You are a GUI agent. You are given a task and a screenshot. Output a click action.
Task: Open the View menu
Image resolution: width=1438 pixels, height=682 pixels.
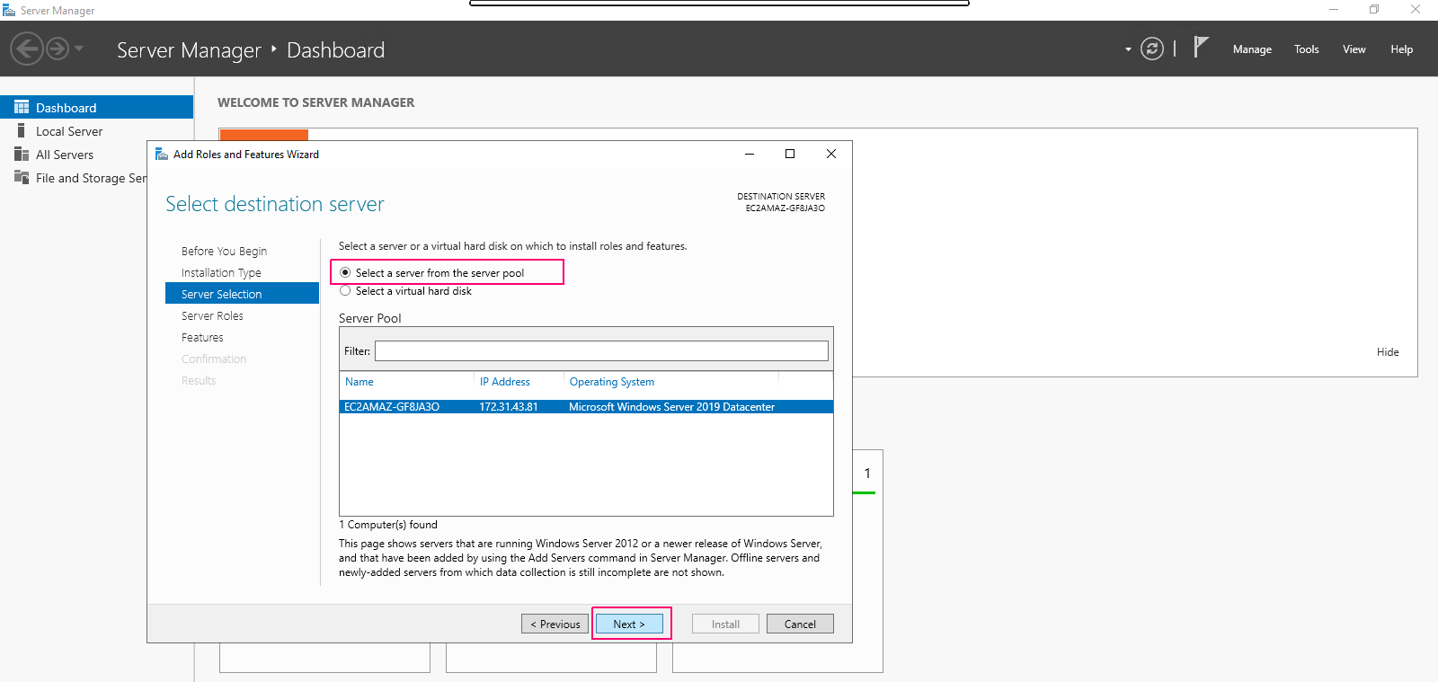[1354, 49]
